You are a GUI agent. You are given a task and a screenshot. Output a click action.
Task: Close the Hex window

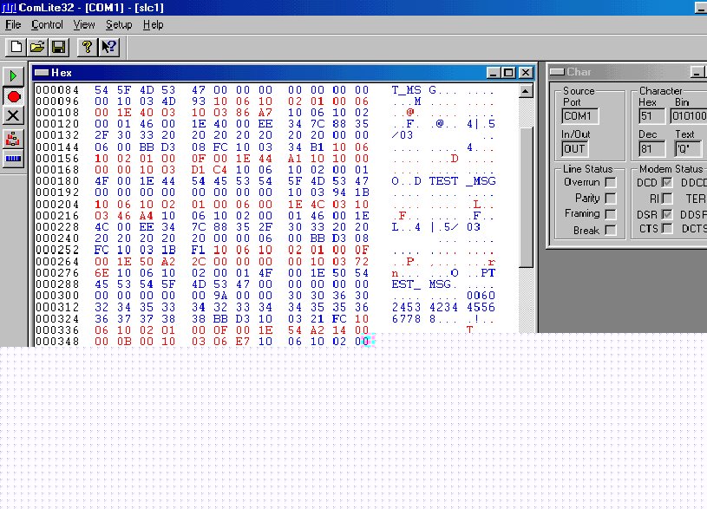[x=526, y=73]
